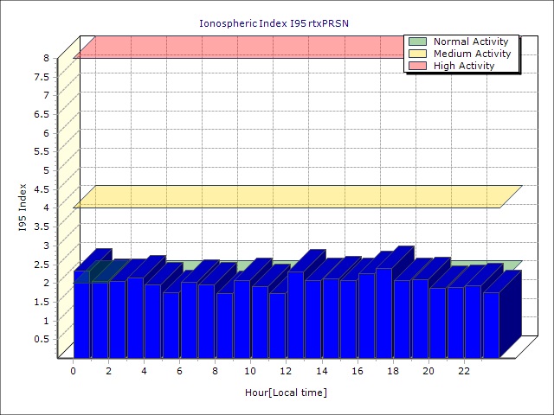This screenshot has width=554, height=415.
Task: Select the tallest blue bar at hour 18
Action: point(383,311)
